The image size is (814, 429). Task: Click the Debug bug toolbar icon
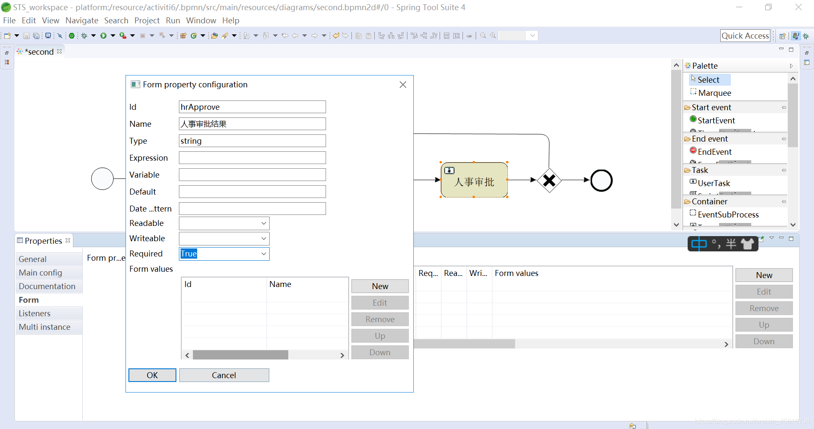(84, 36)
